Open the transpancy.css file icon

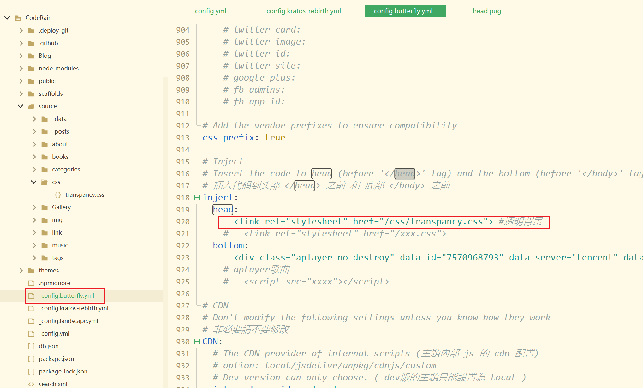pyautogui.click(x=58, y=195)
